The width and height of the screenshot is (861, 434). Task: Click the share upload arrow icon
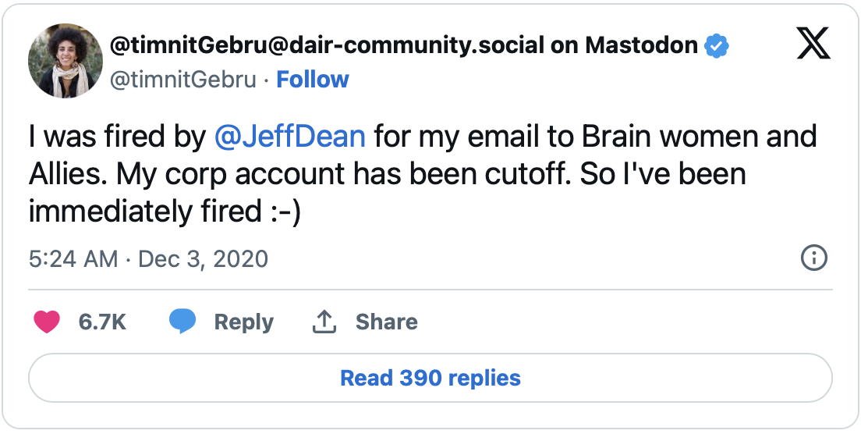click(324, 322)
